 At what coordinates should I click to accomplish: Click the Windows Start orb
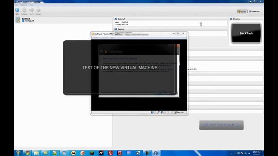[x=18, y=153]
